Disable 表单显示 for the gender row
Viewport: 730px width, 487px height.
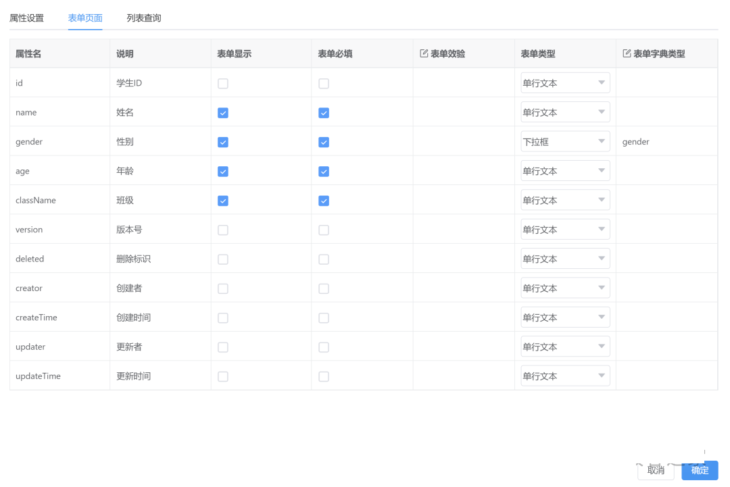click(x=223, y=143)
